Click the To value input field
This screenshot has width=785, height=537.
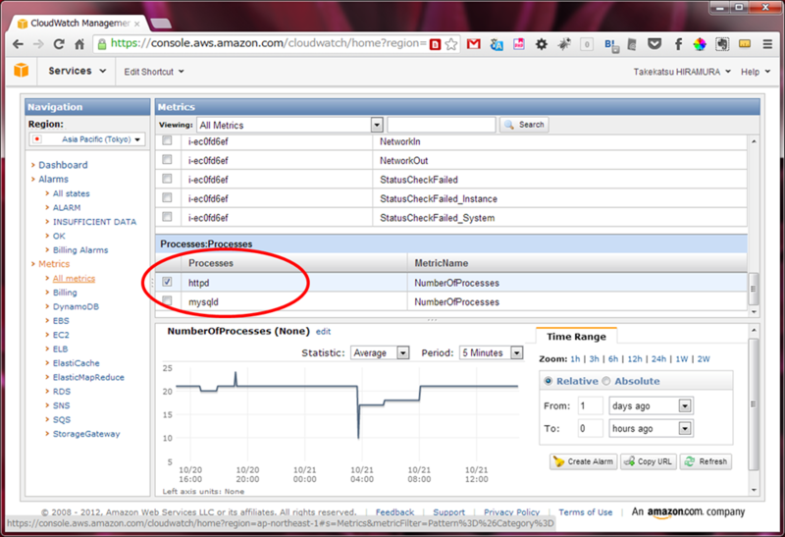[591, 428]
